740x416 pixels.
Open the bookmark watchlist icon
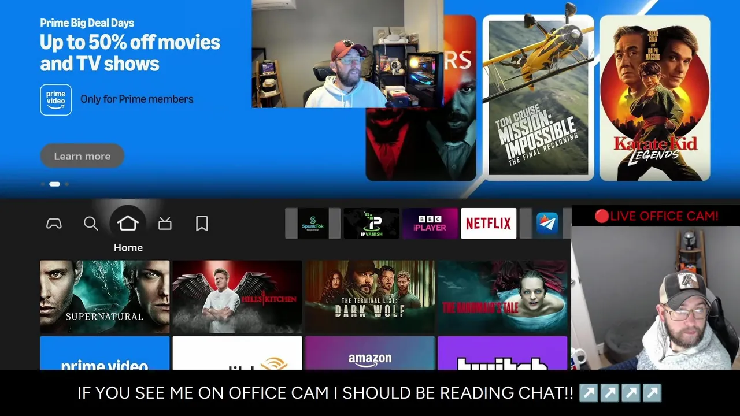point(202,224)
